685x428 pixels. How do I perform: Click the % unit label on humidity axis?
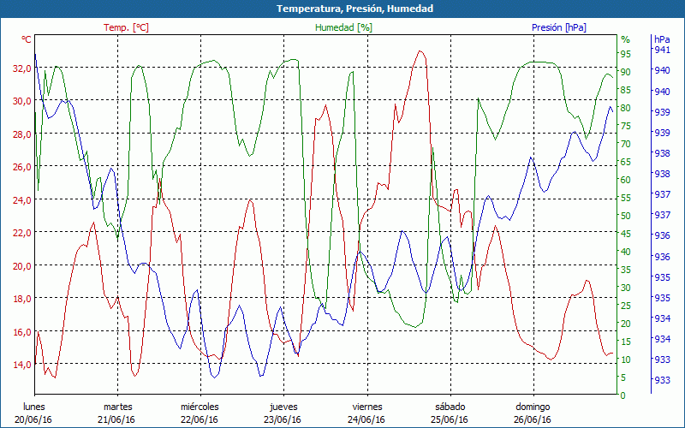click(x=625, y=39)
